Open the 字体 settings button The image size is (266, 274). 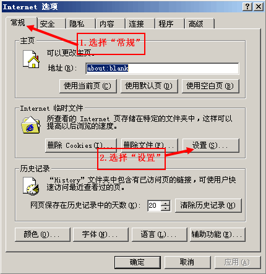click(101, 234)
